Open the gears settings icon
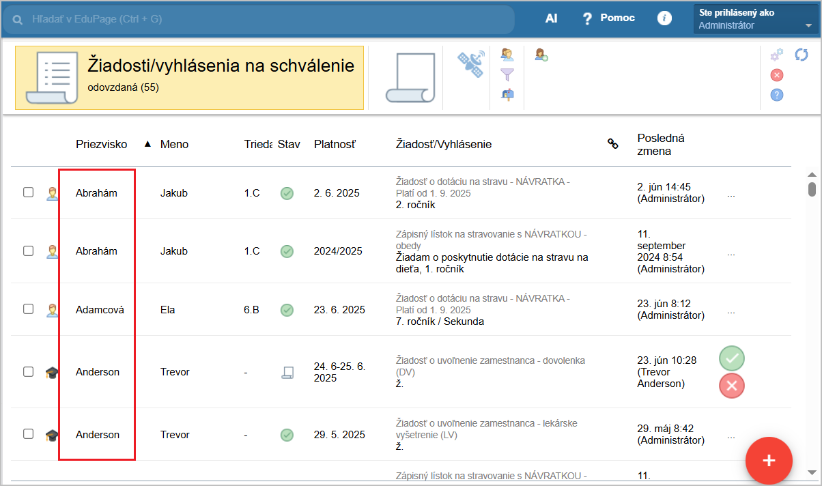This screenshot has height=486, width=822. pos(776,55)
